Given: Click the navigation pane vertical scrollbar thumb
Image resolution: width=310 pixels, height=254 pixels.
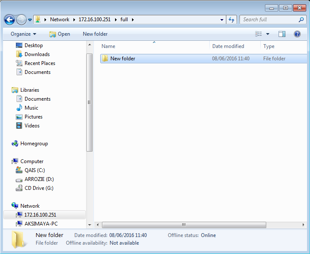Looking at the screenshot, I should coord(89,102).
